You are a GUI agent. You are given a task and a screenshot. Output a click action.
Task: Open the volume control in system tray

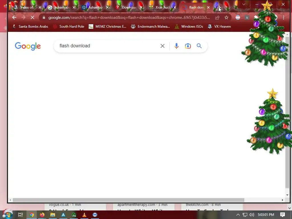click(x=252, y=215)
